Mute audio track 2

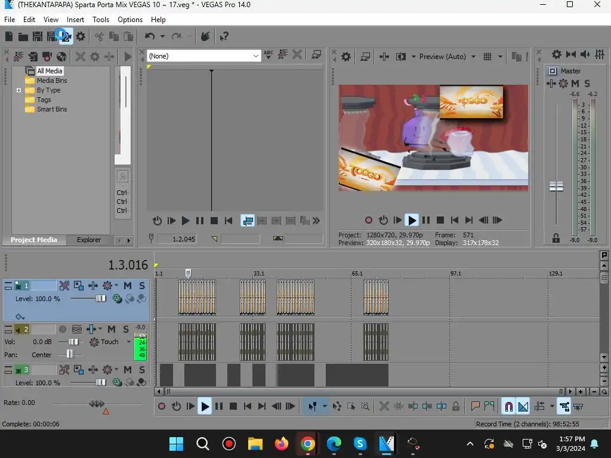112,329
